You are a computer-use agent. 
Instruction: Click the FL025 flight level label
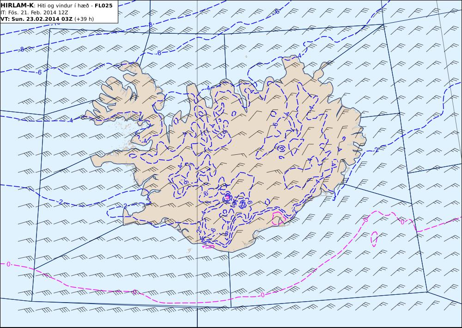tap(103, 6)
